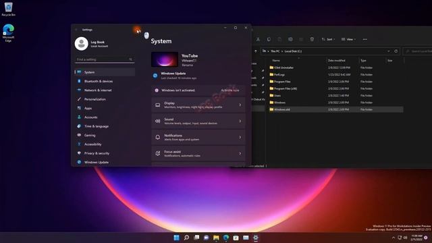This screenshot has height=243, width=432.
Task: Open Display settings row
Action: (198, 105)
